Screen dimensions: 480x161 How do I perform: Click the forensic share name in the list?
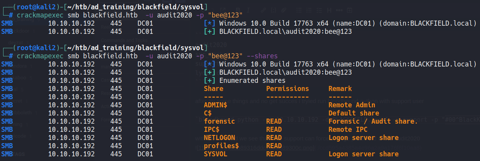[x=219, y=121]
